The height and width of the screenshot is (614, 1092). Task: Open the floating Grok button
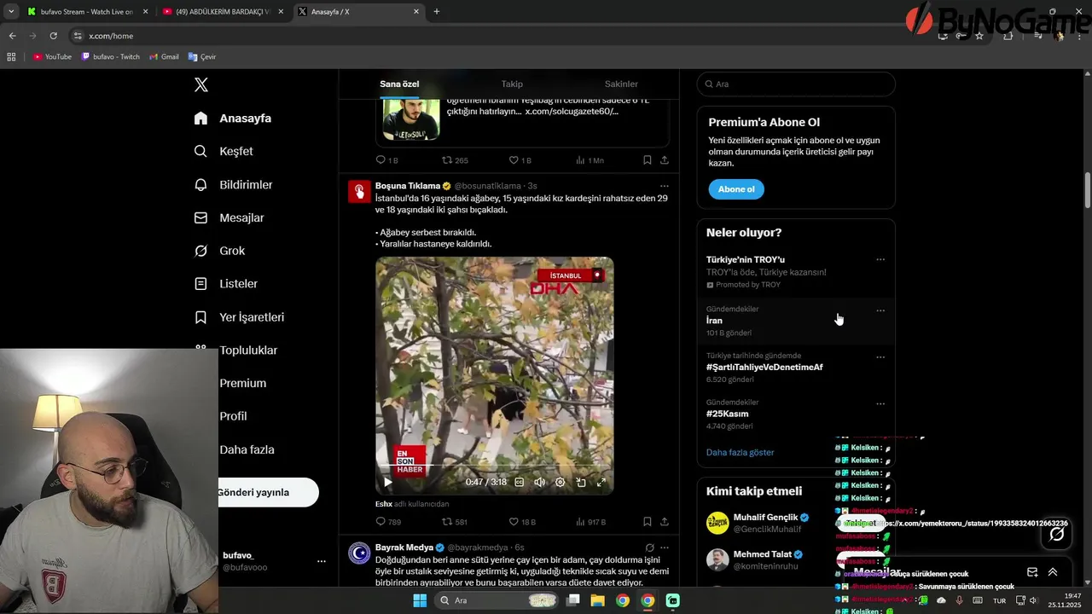[x=1056, y=534]
